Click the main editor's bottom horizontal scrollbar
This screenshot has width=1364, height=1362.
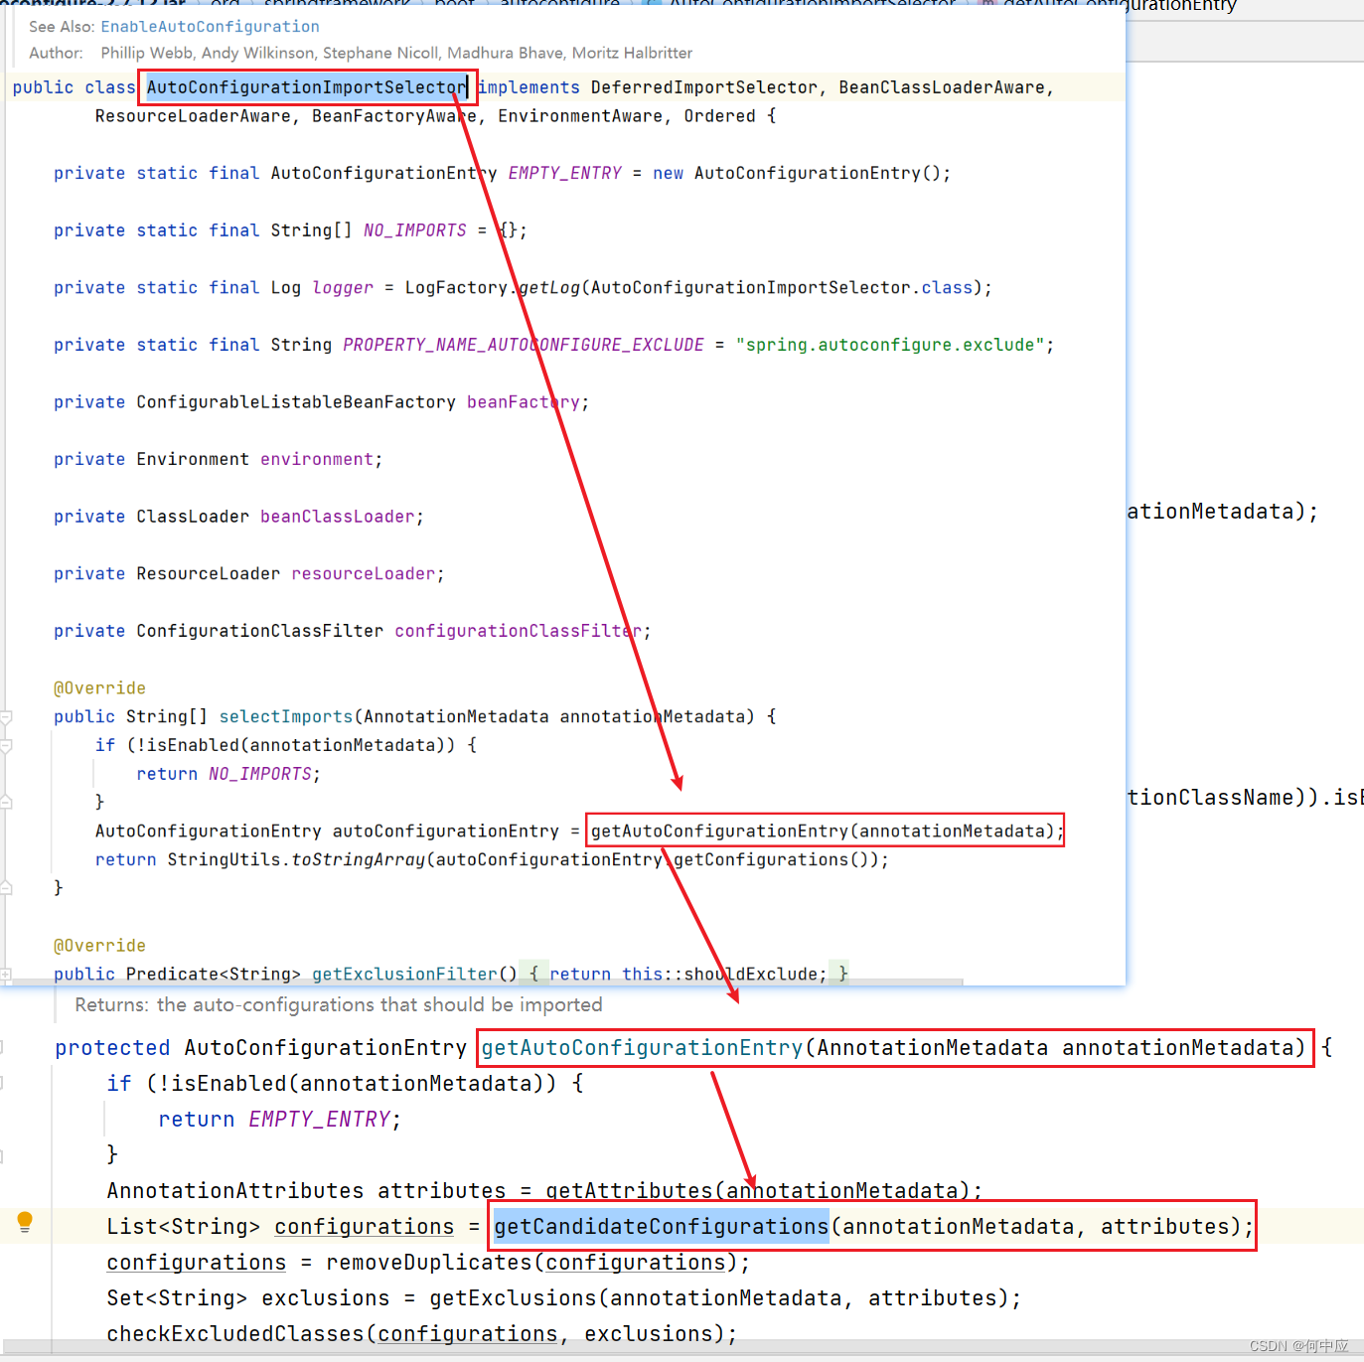tap(682, 1348)
